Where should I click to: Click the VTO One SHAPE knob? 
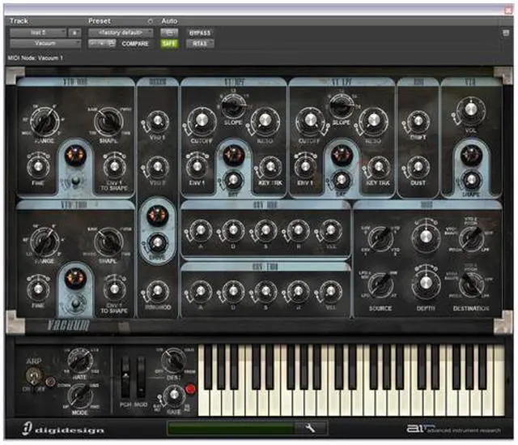coord(108,122)
